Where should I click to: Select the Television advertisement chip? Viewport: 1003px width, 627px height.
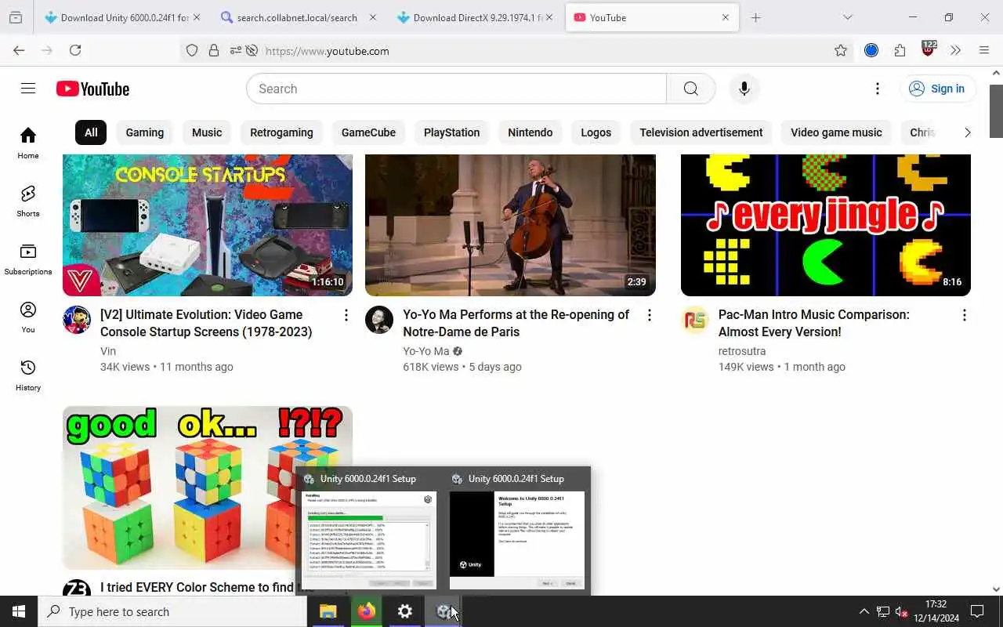(x=701, y=132)
